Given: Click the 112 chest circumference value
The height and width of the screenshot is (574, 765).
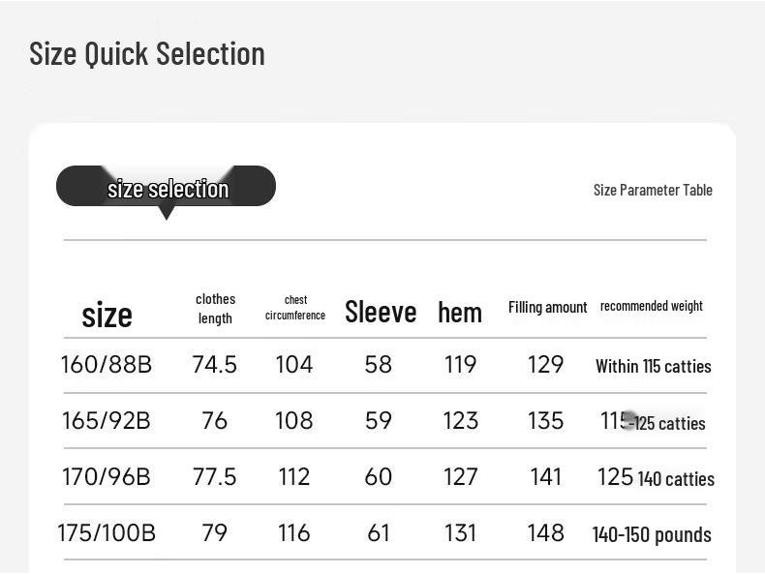Looking at the screenshot, I should pos(294,477).
